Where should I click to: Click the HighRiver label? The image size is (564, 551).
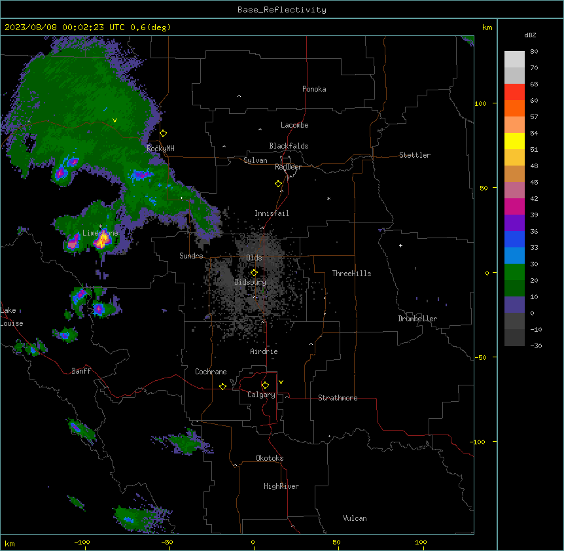[x=281, y=486]
